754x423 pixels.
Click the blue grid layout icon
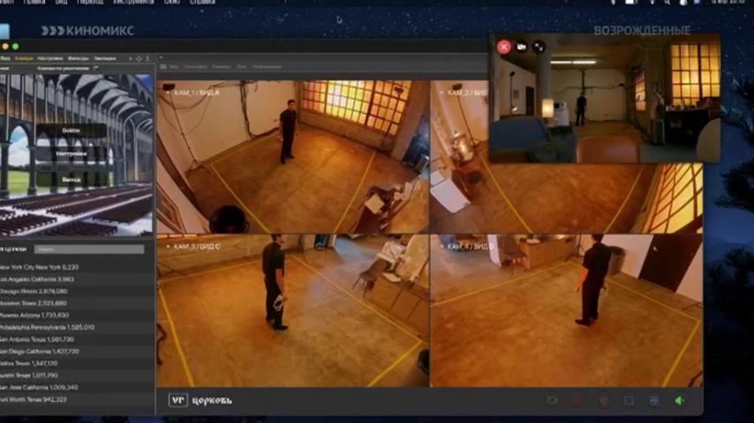(x=654, y=400)
